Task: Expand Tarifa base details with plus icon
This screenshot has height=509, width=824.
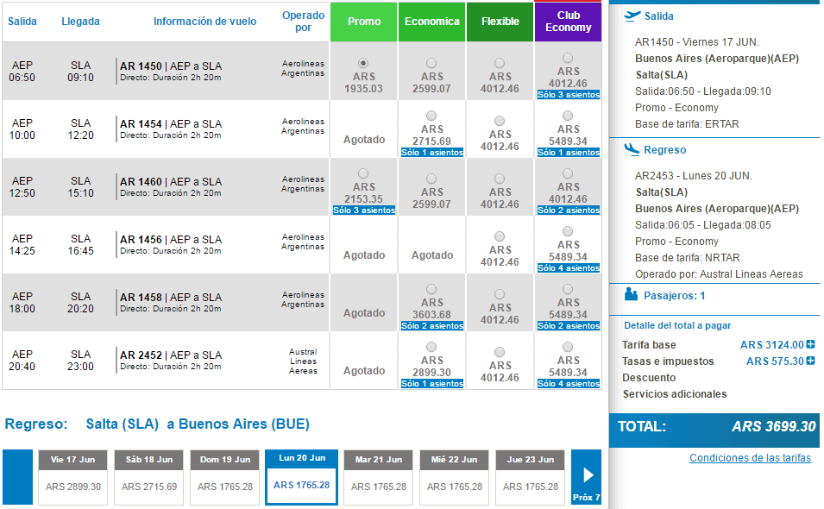Action: 810,344
